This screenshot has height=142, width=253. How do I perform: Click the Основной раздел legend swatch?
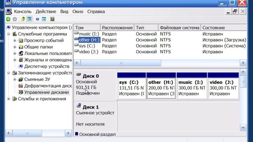pyautogui.click(x=77, y=134)
